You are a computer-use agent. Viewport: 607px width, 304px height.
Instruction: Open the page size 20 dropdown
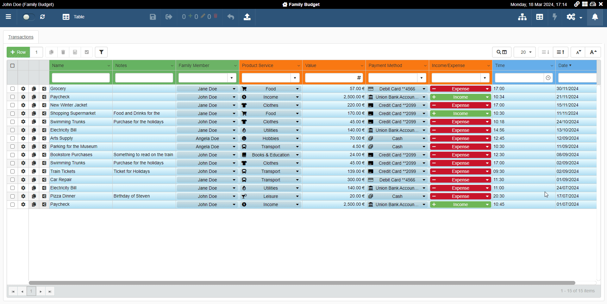(525, 52)
